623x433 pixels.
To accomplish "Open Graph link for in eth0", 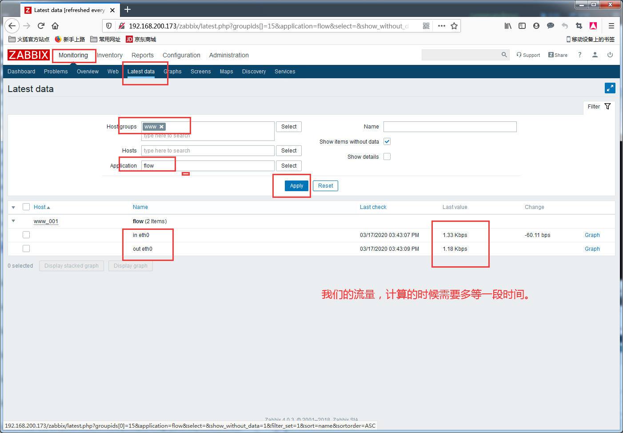I will tap(592, 235).
